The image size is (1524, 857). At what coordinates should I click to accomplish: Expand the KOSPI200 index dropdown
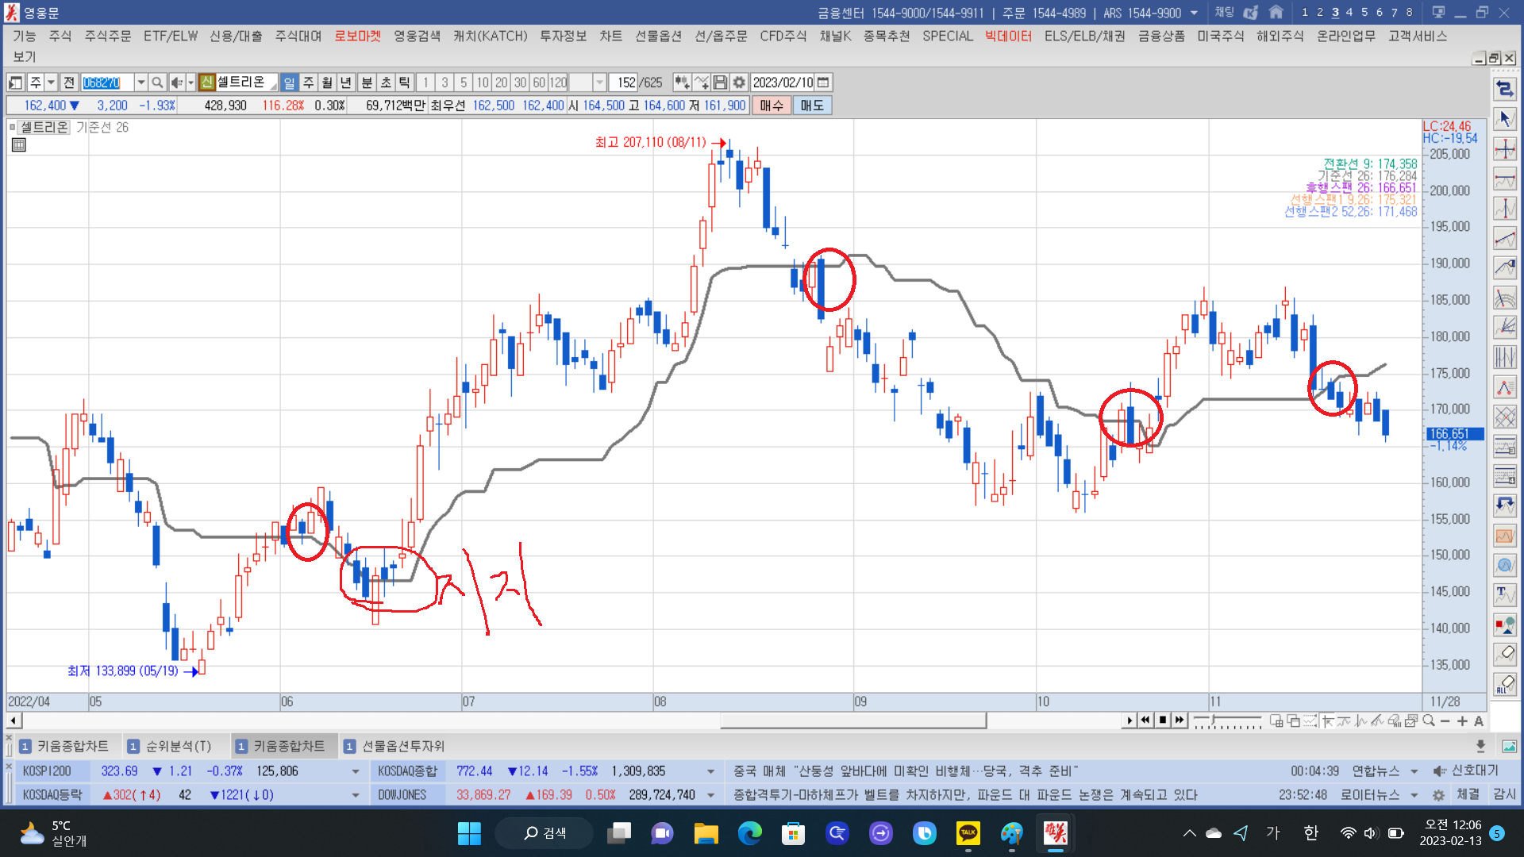click(355, 771)
